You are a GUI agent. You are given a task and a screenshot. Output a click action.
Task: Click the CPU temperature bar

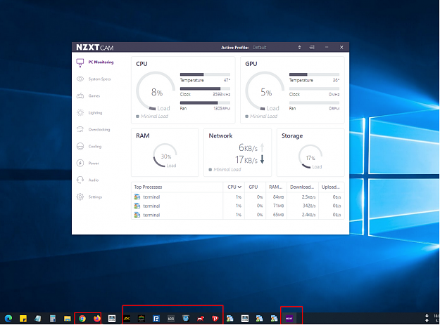[x=205, y=74]
